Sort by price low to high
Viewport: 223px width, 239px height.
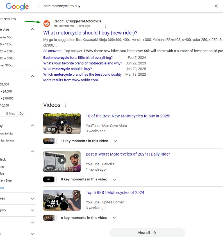[7, 134]
